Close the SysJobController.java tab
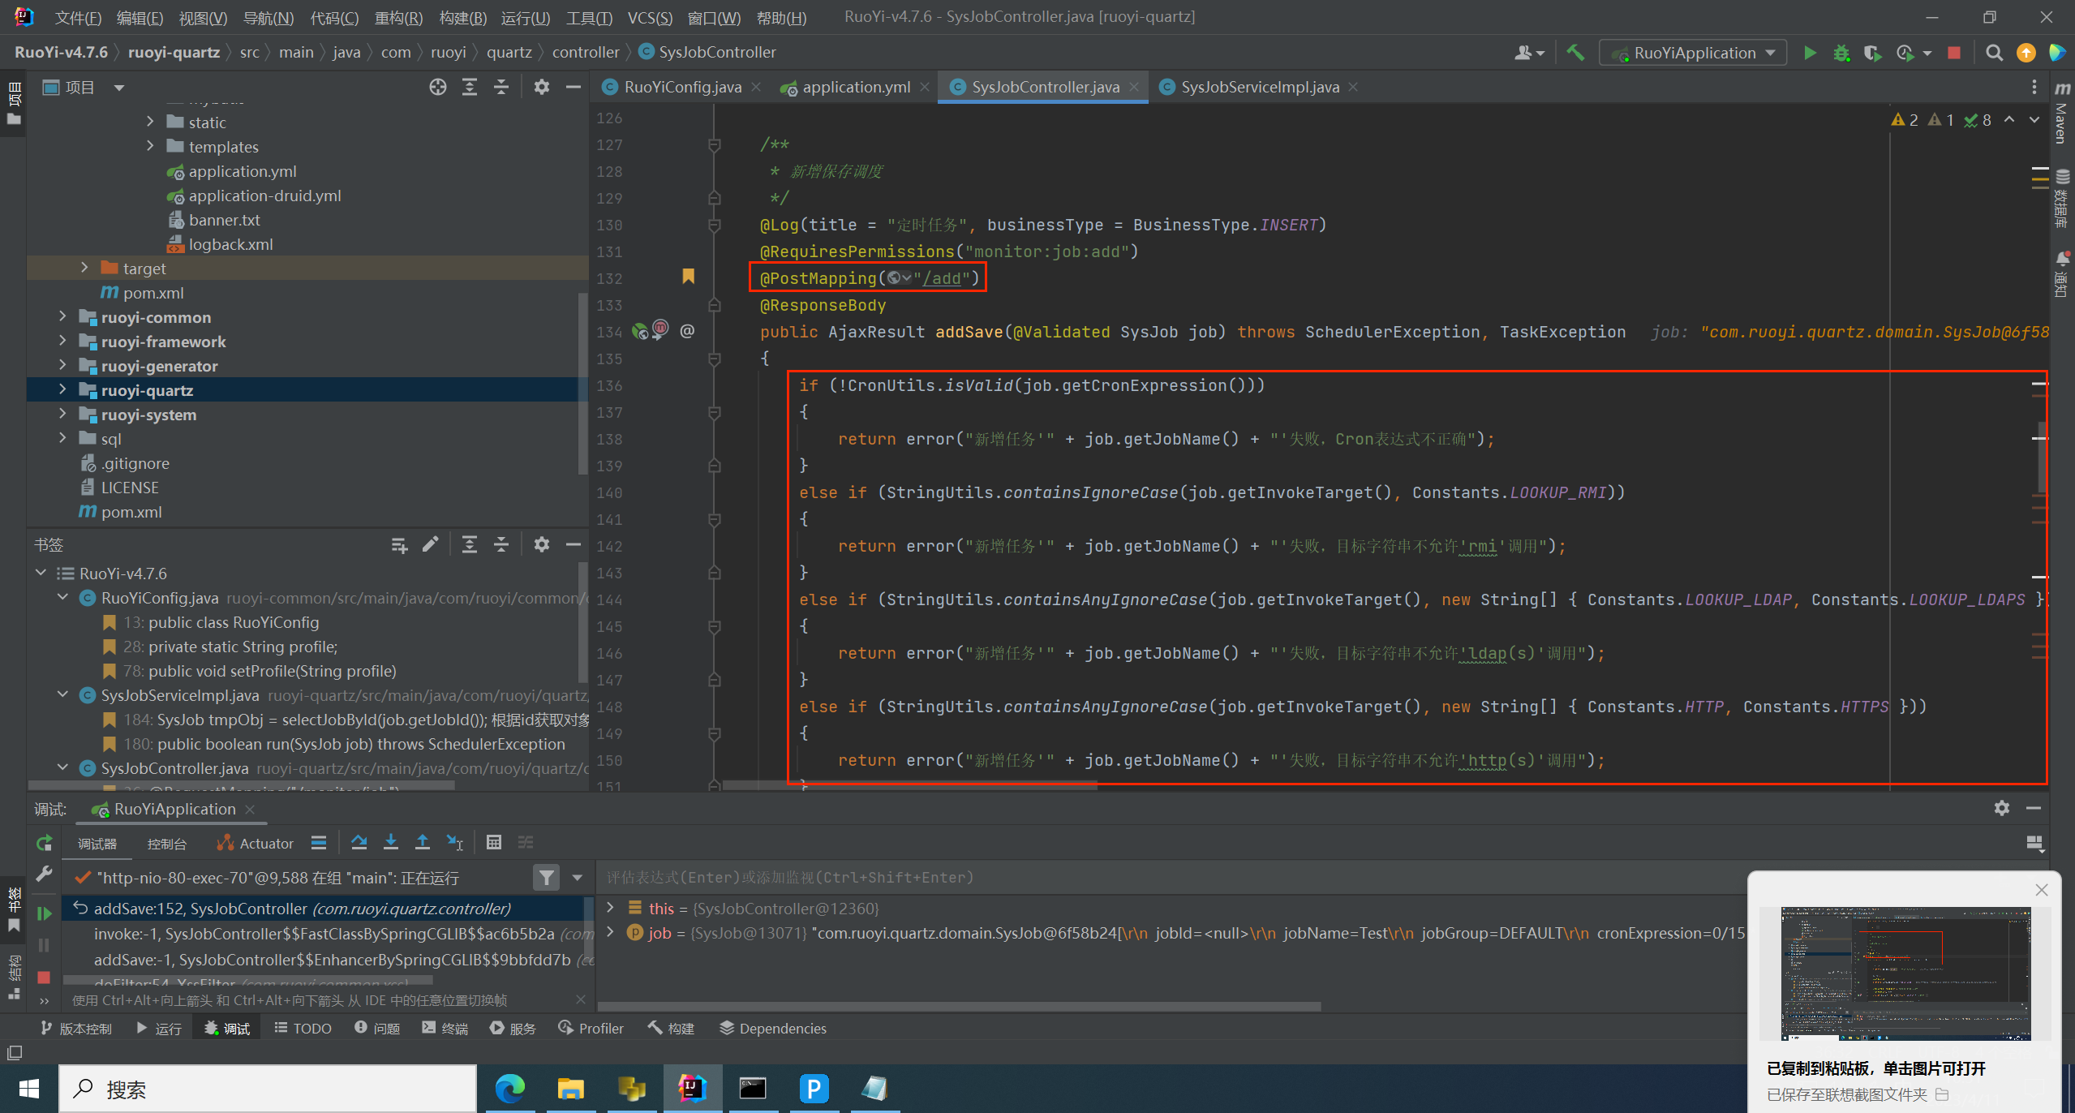This screenshot has width=2075, height=1113. pos(1133,87)
